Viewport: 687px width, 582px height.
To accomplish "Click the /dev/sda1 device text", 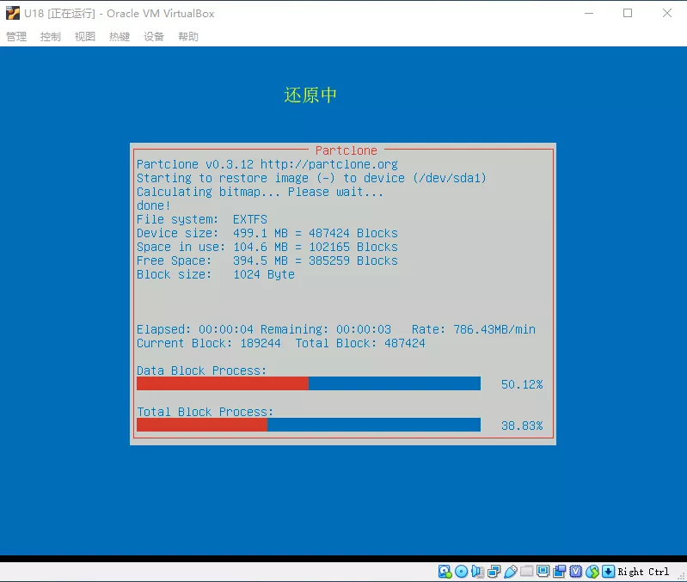I will pyautogui.click(x=450, y=178).
